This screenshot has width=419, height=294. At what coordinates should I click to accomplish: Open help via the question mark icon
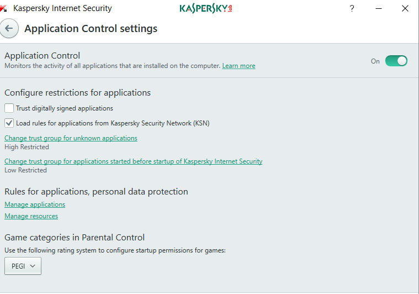pyautogui.click(x=352, y=8)
